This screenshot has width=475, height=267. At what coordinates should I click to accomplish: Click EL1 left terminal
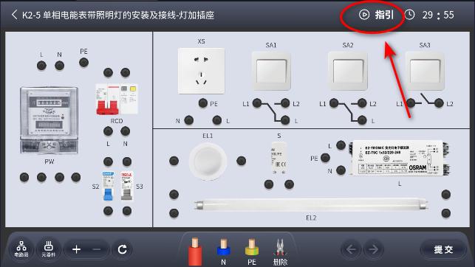pyautogui.click(x=174, y=161)
